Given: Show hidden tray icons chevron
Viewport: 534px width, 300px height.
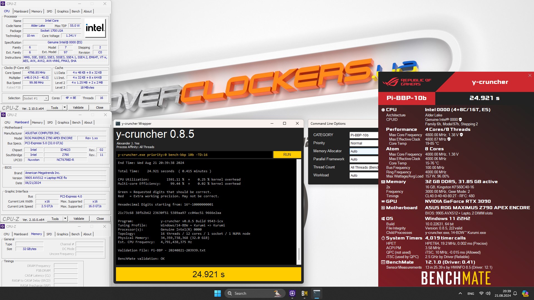Looking at the screenshot, I should coord(460,293).
